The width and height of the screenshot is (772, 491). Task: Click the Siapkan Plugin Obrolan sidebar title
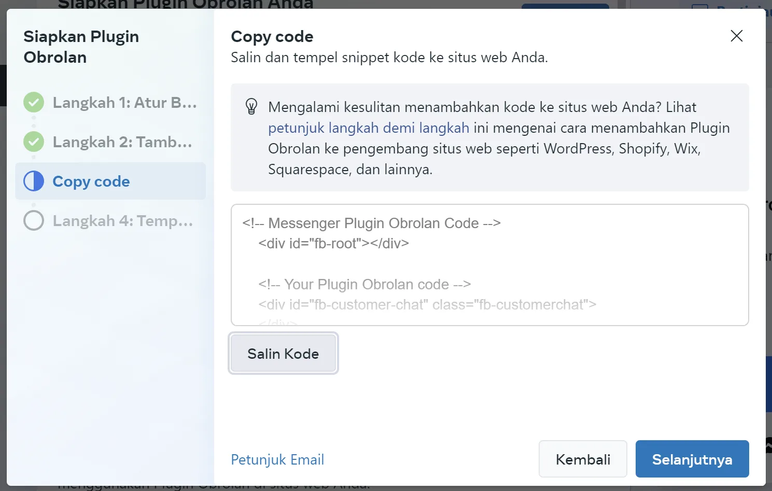coord(81,47)
